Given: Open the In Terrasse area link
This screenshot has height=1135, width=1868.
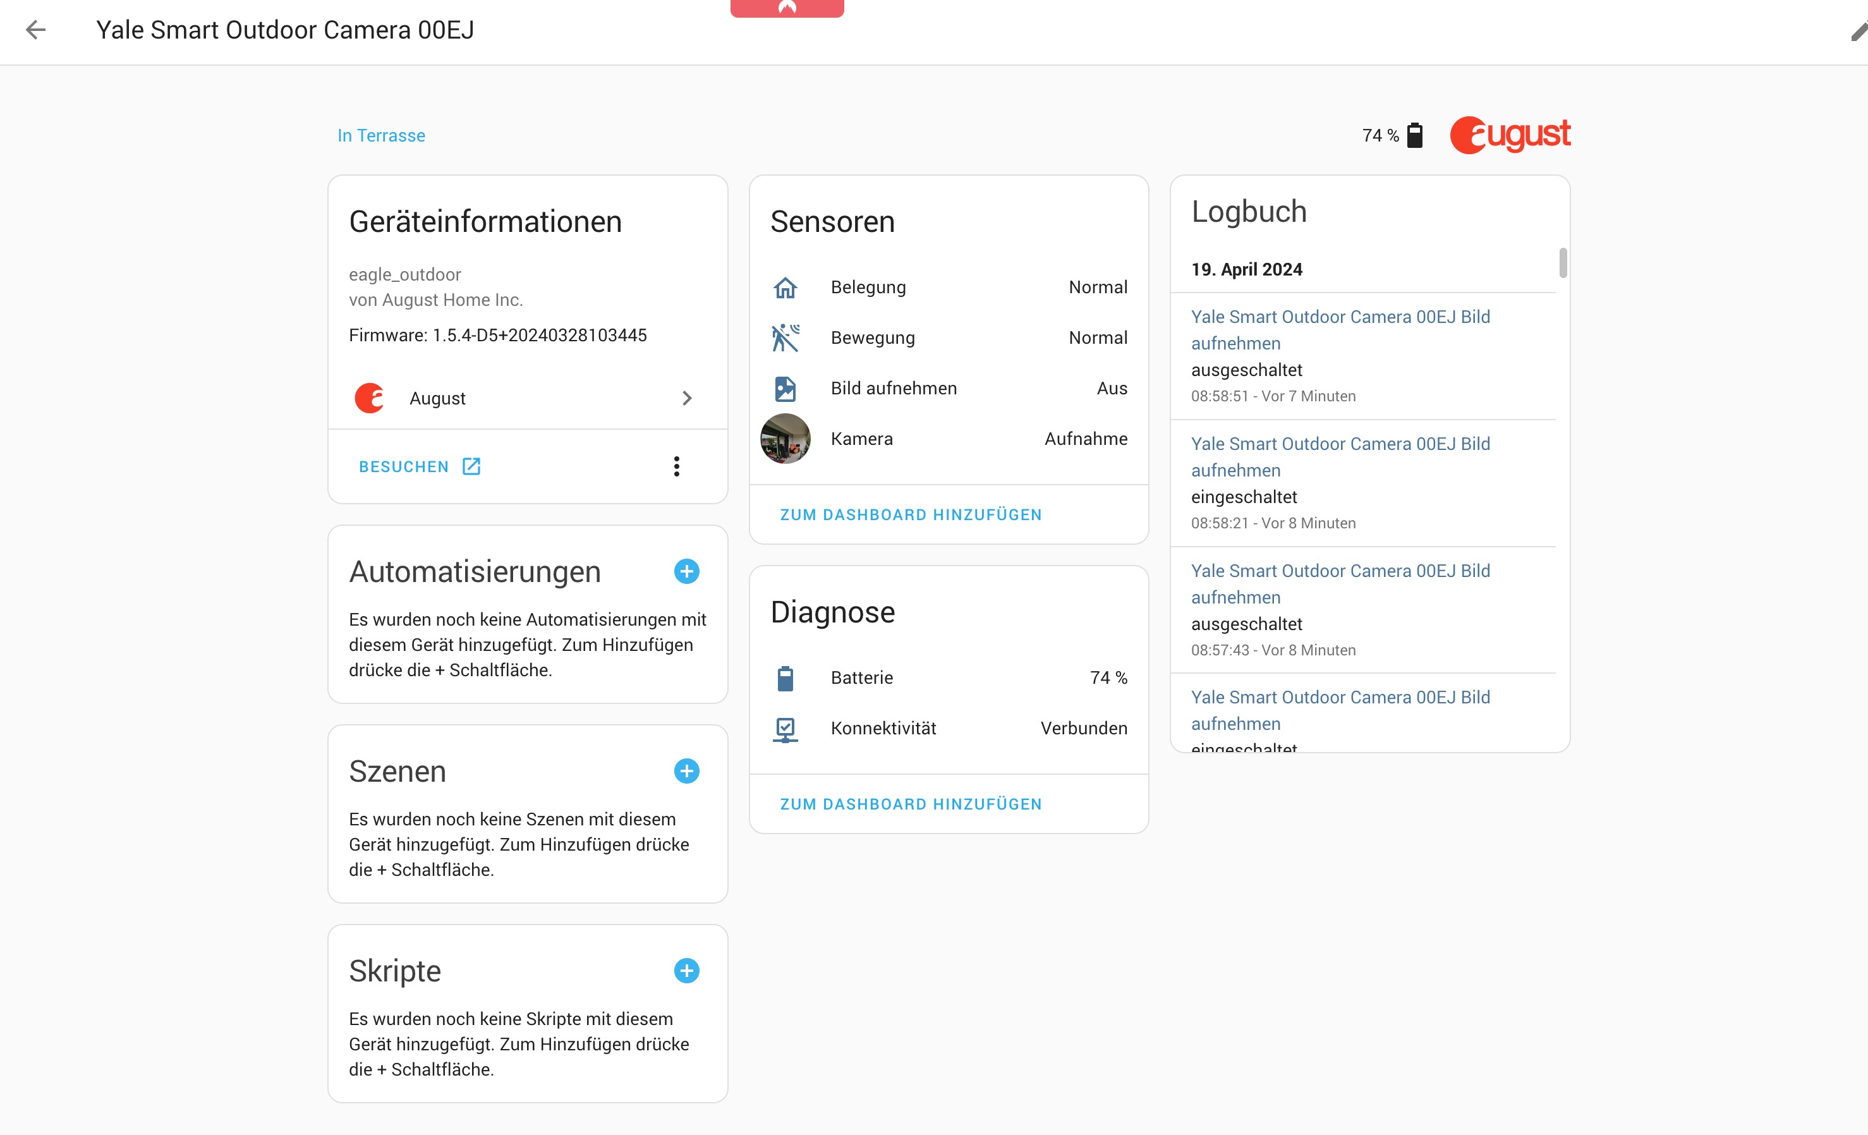Looking at the screenshot, I should [380, 136].
